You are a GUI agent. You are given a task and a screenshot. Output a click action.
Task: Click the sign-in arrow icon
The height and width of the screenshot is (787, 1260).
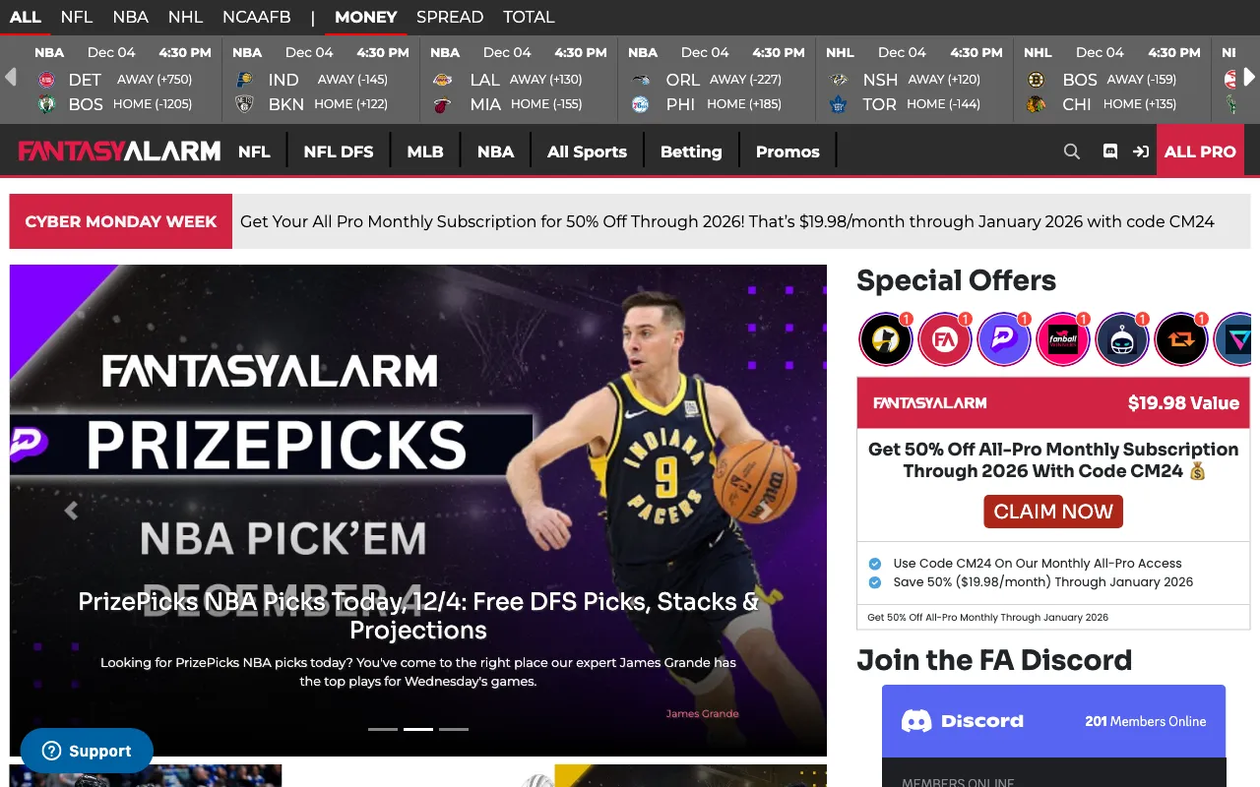1141,151
